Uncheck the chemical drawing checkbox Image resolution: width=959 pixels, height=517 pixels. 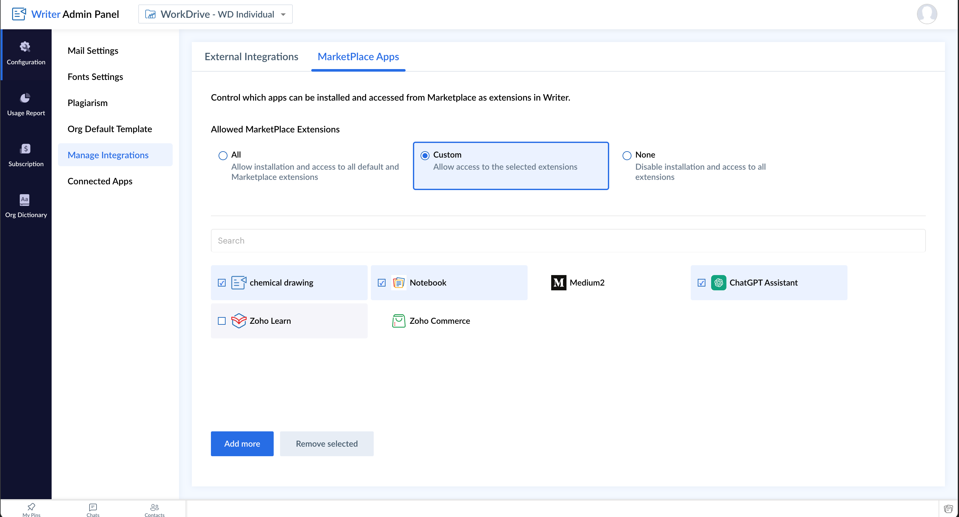(x=222, y=283)
